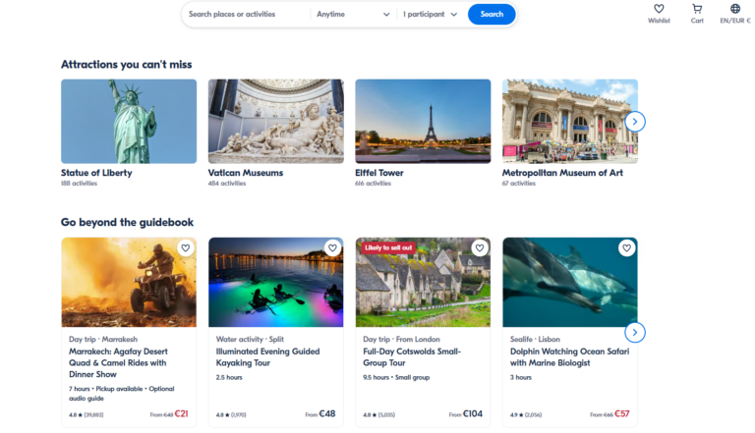Select the Vatican Museums title link

click(x=246, y=173)
